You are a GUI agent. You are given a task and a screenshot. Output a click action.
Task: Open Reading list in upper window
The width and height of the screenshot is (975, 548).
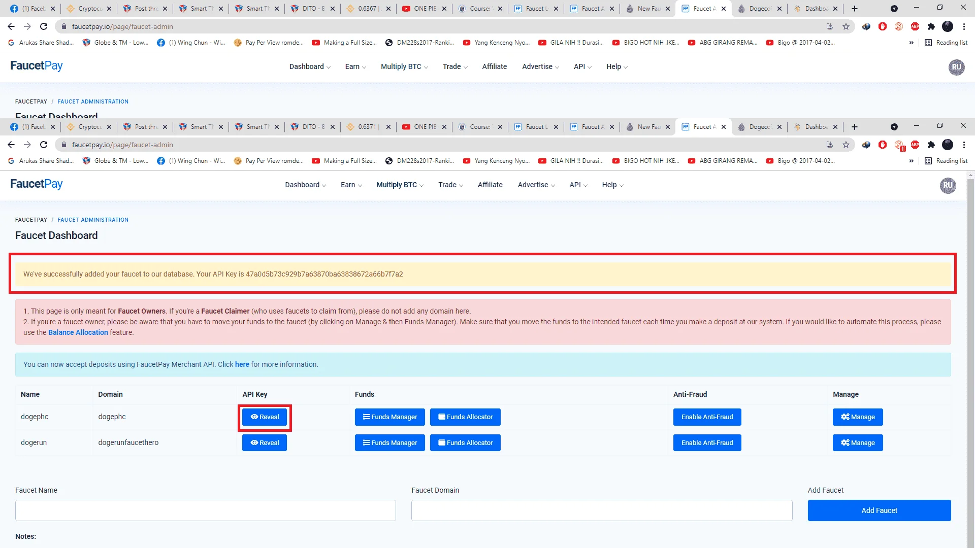pyautogui.click(x=946, y=43)
